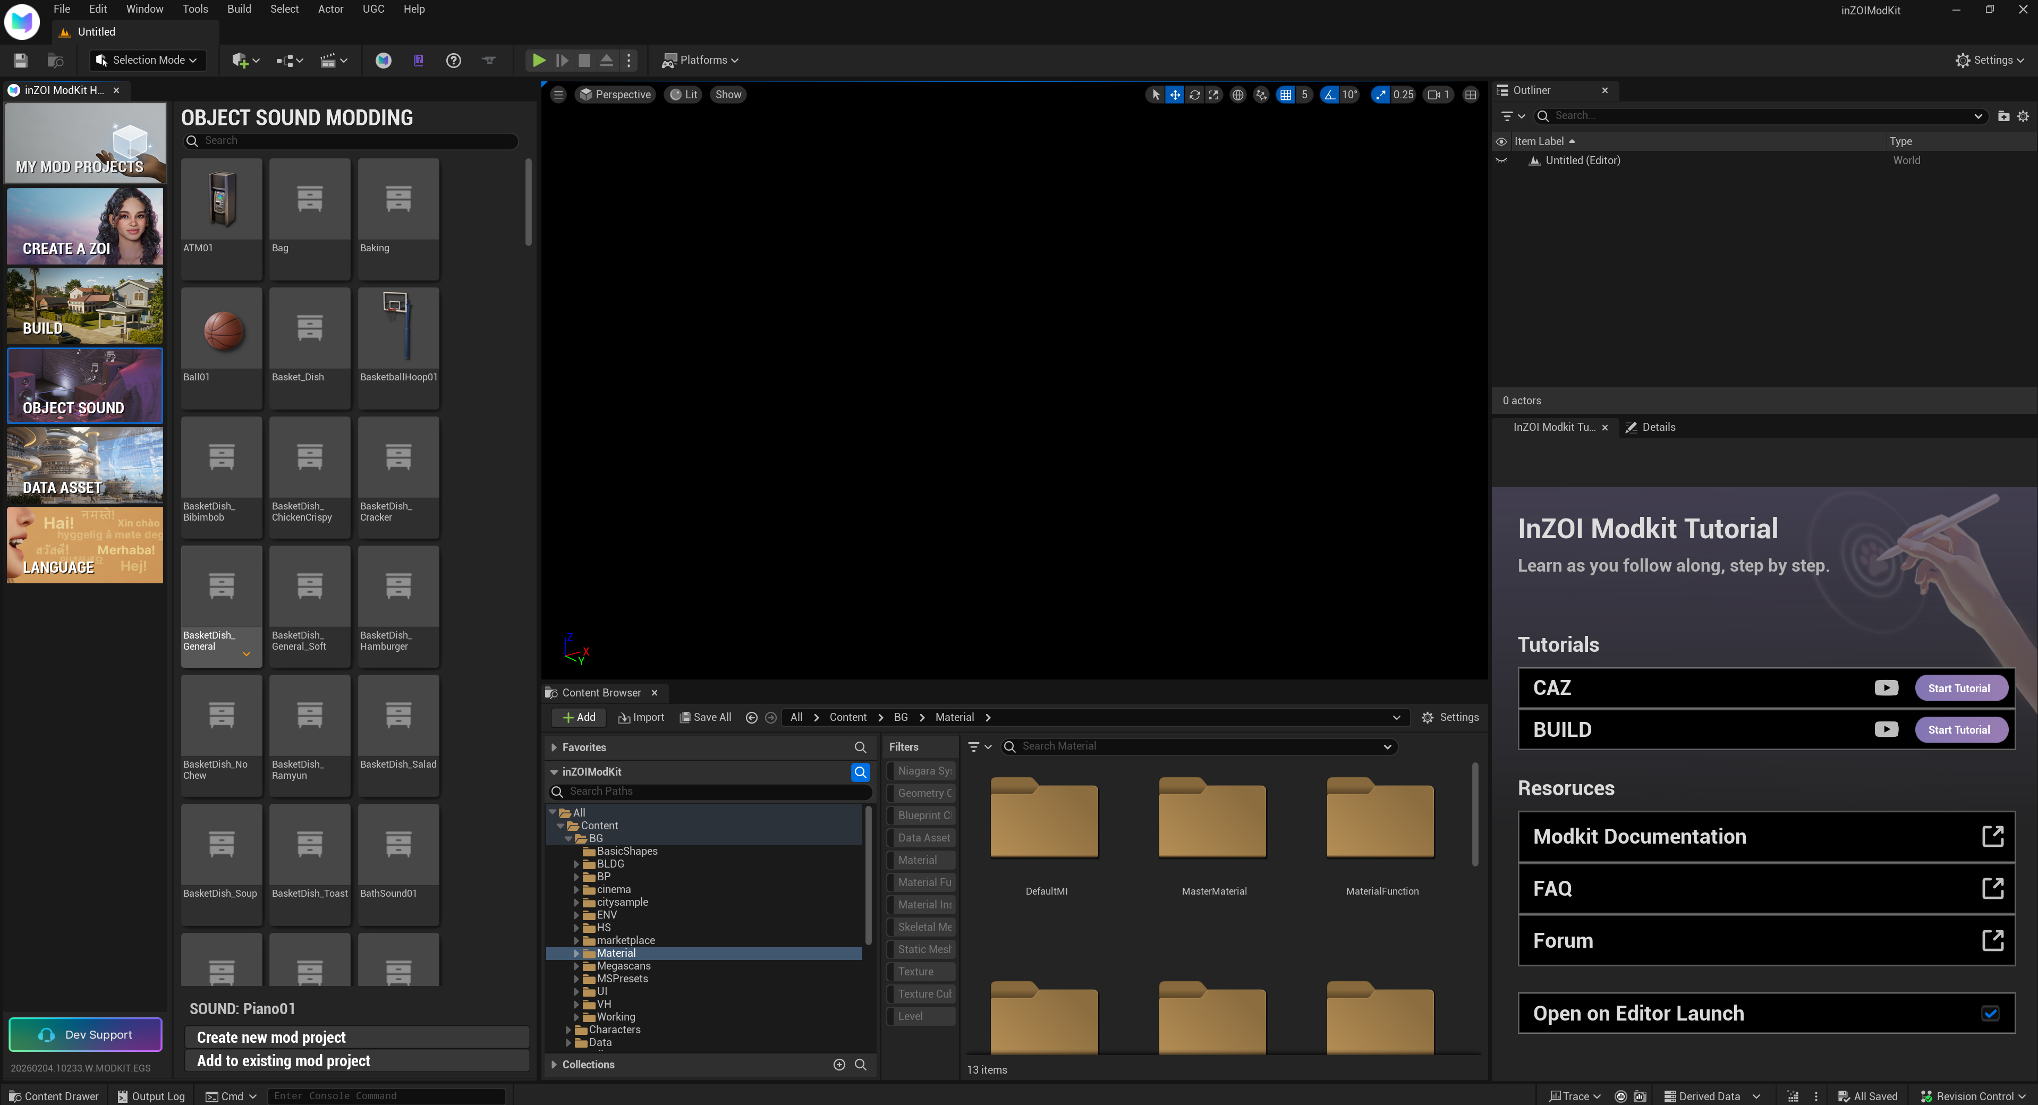Expand the Material folder in the Favorites tree

click(x=576, y=953)
